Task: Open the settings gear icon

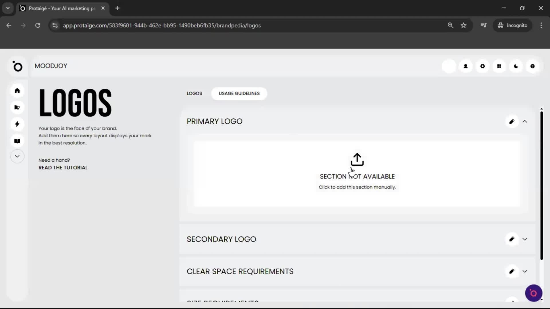Action: [482, 66]
